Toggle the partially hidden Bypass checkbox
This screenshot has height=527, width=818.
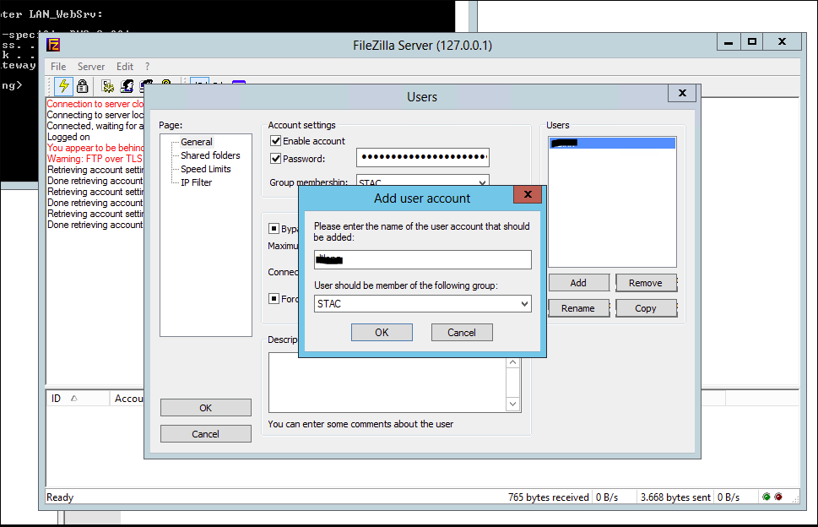[274, 229]
